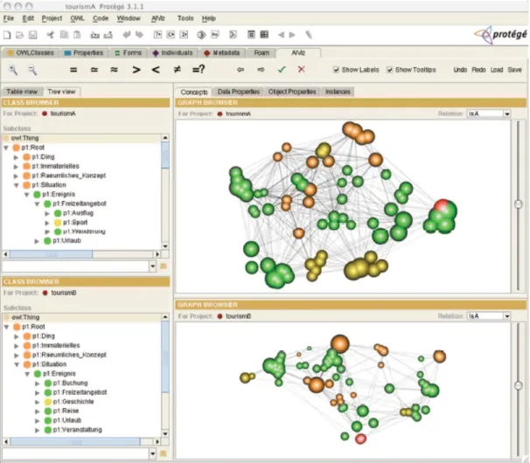Click the zoom out magnifier icon
The image size is (530, 463).
[x=32, y=70]
